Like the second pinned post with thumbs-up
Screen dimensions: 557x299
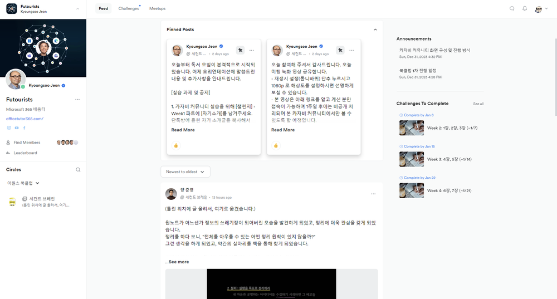pos(275,146)
